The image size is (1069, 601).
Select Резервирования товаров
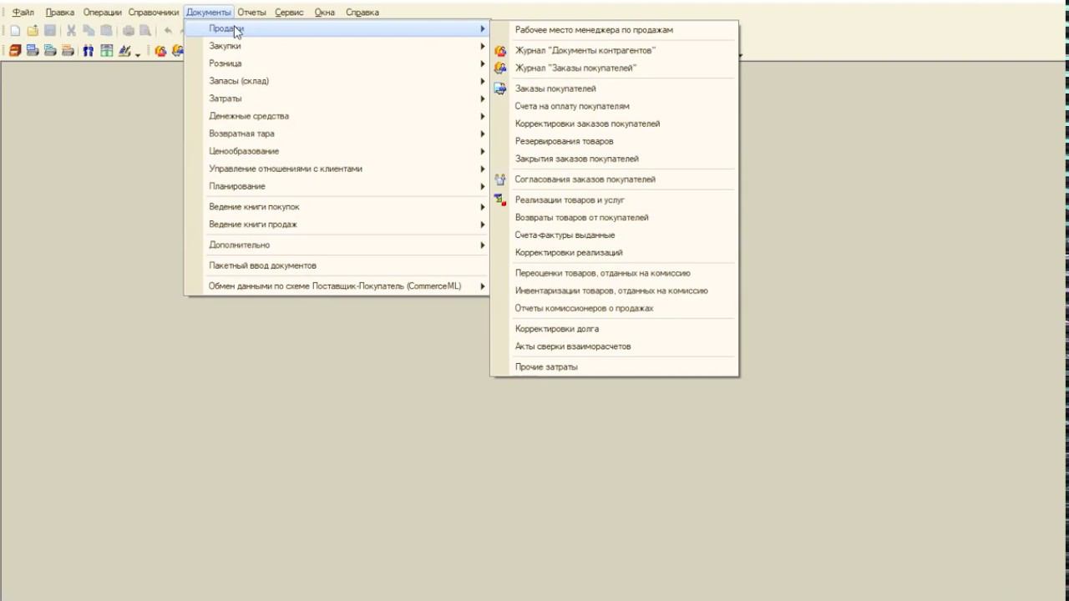point(615,141)
